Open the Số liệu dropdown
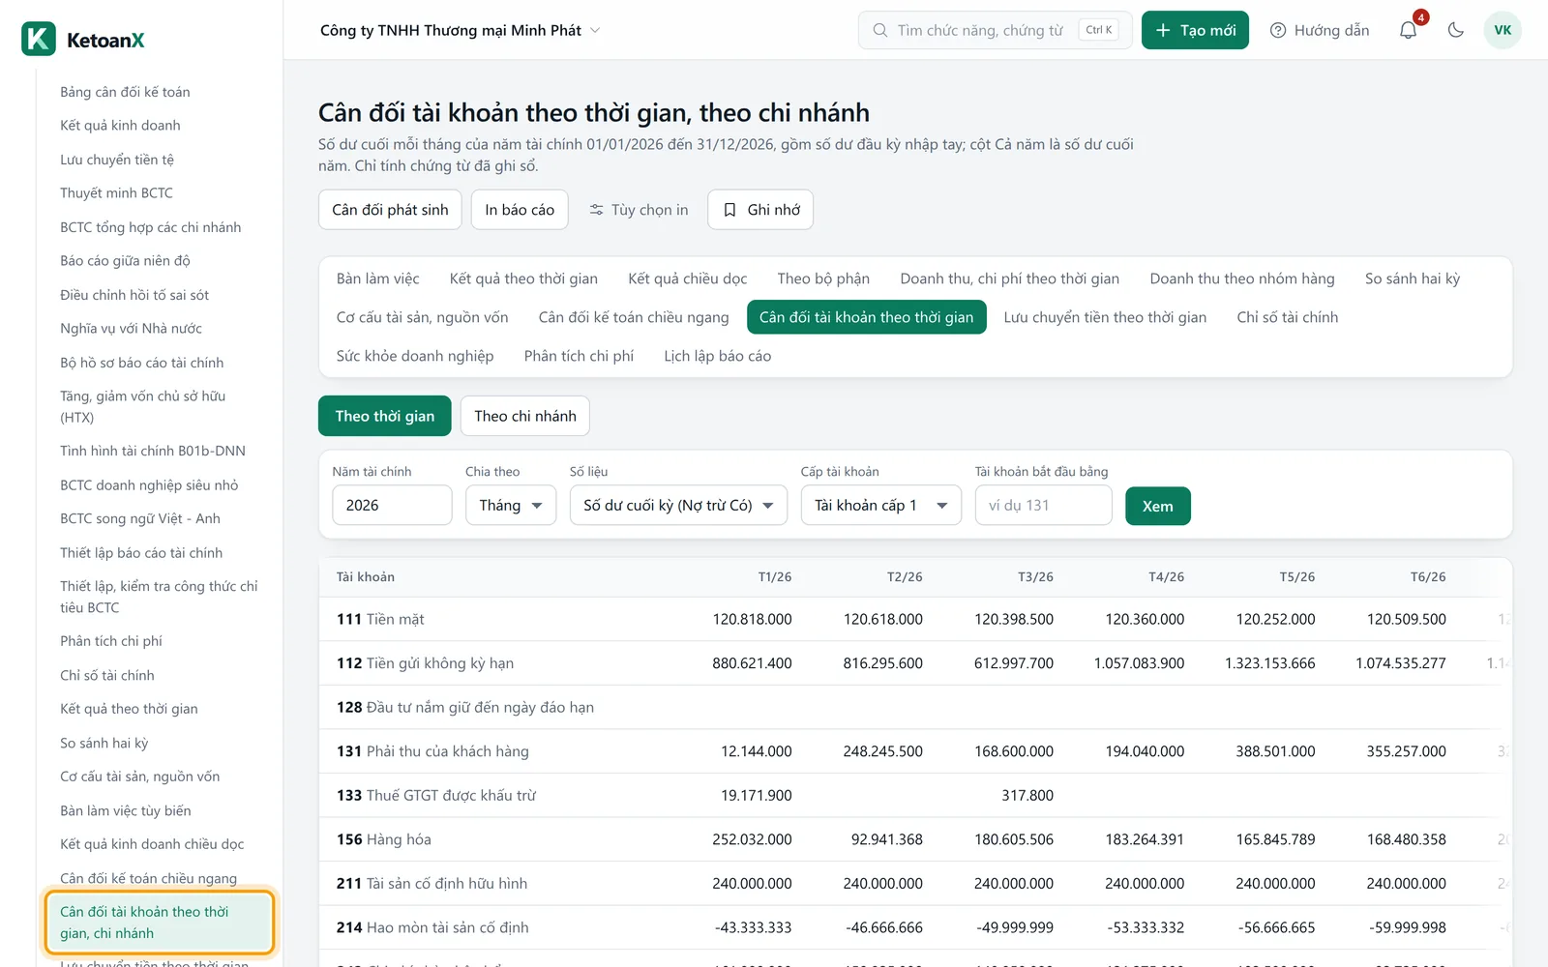The image size is (1548, 967). coord(678,505)
